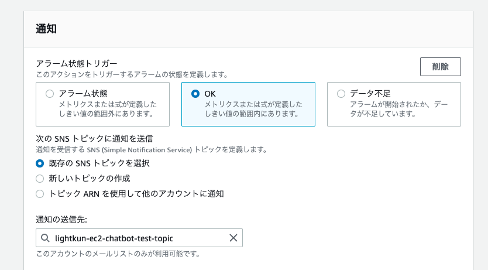
Task: Click the OK tile description about しきい値の範囲内
Action: 253,109
